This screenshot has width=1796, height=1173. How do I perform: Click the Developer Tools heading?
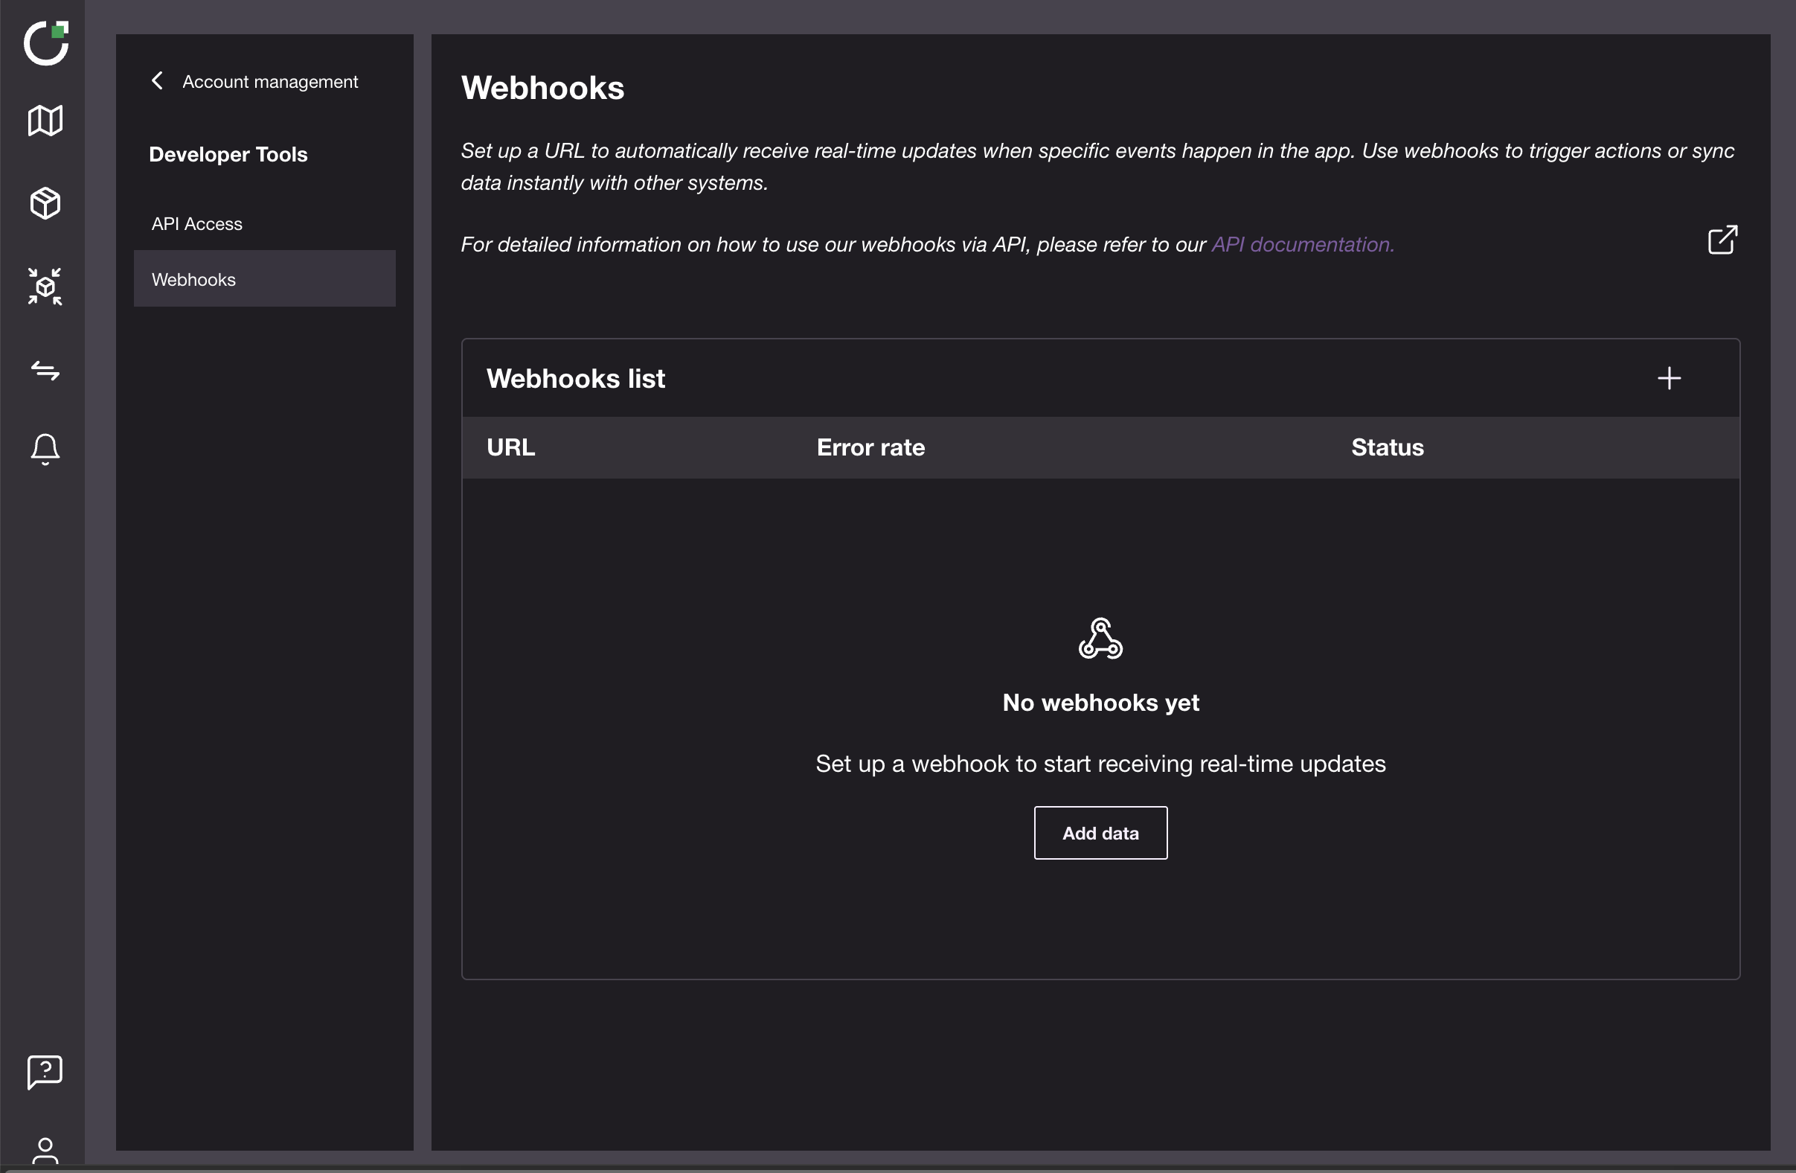(x=228, y=155)
